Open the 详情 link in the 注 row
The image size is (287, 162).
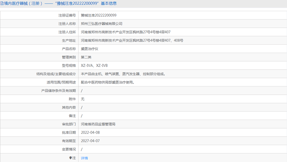(x=84, y=158)
